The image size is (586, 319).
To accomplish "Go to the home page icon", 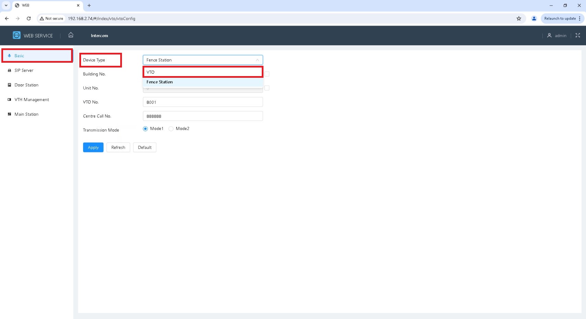I will click(71, 35).
